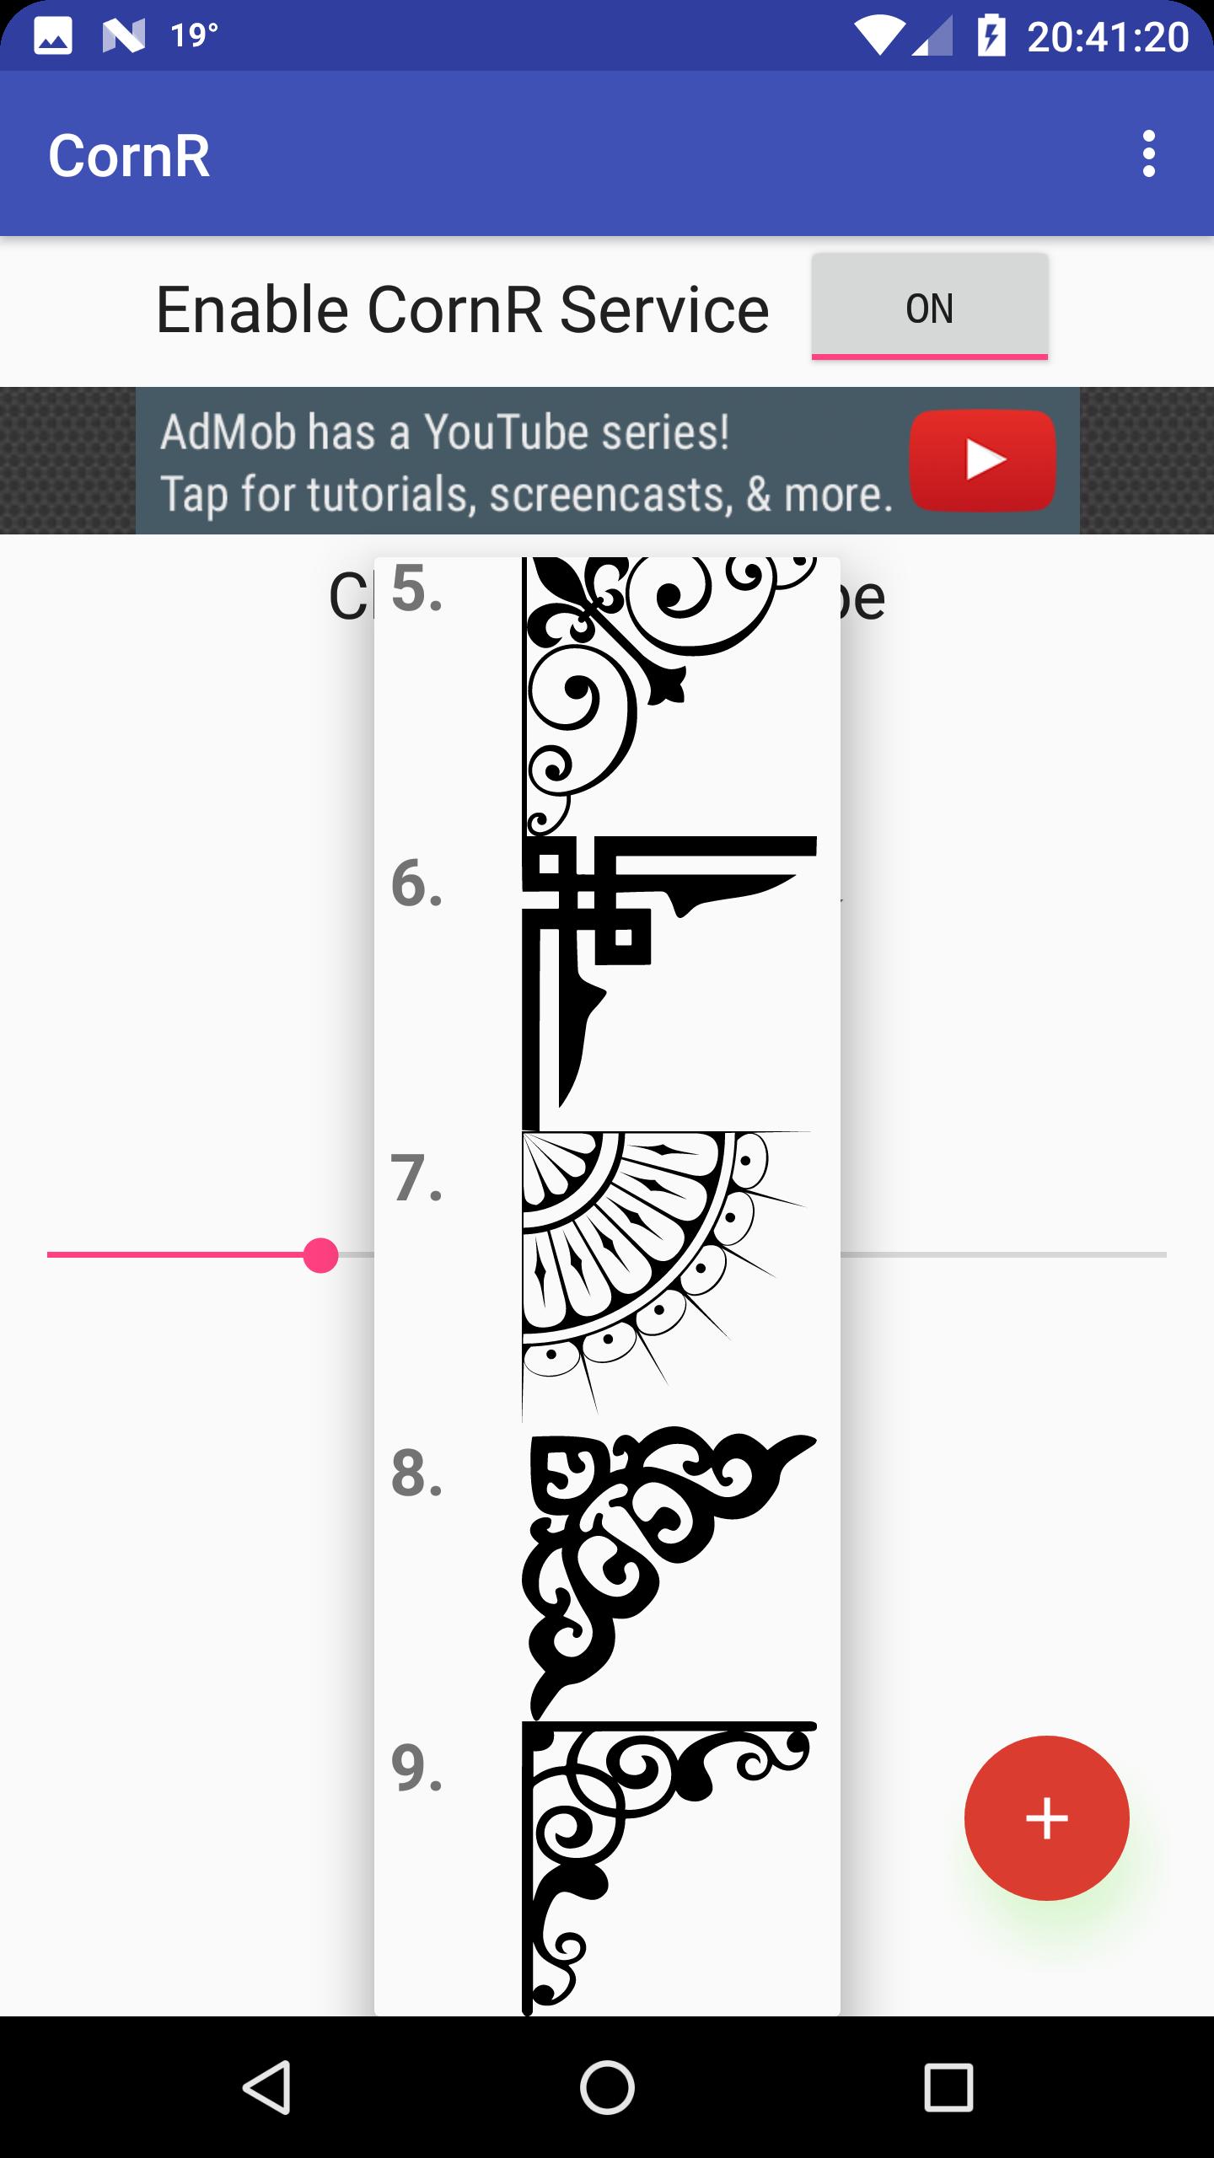Click the number 8. list label
The image size is (1214, 2158).
click(416, 1473)
